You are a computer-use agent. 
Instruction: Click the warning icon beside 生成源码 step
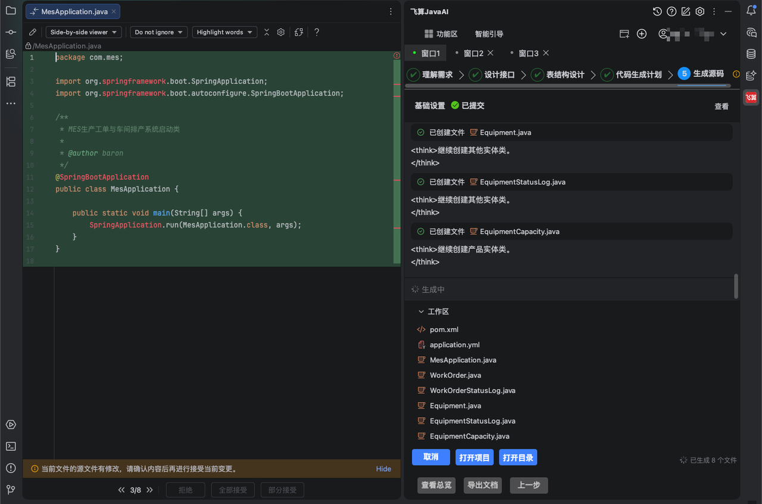click(x=736, y=74)
